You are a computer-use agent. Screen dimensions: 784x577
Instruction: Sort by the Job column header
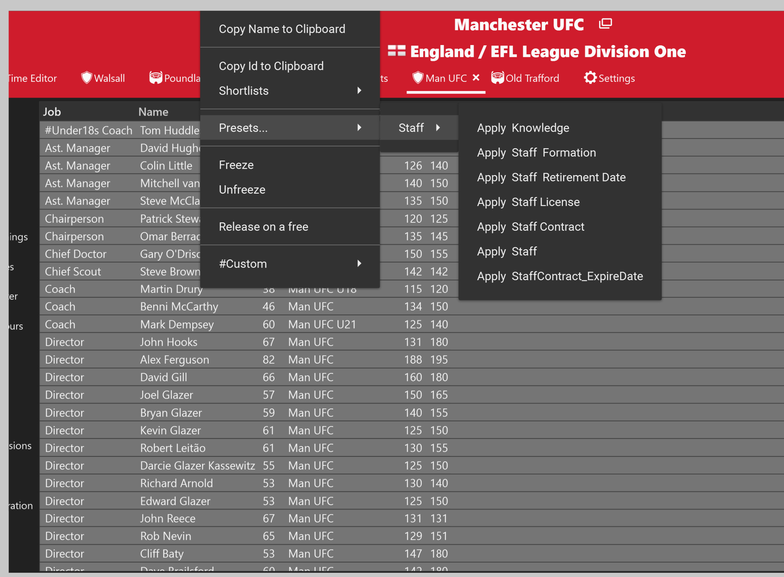point(52,112)
